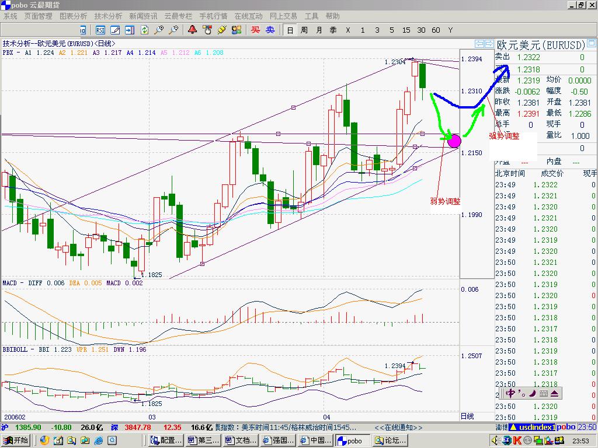Click the magenta circle marker on the chart

pyautogui.click(x=454, y=140)
